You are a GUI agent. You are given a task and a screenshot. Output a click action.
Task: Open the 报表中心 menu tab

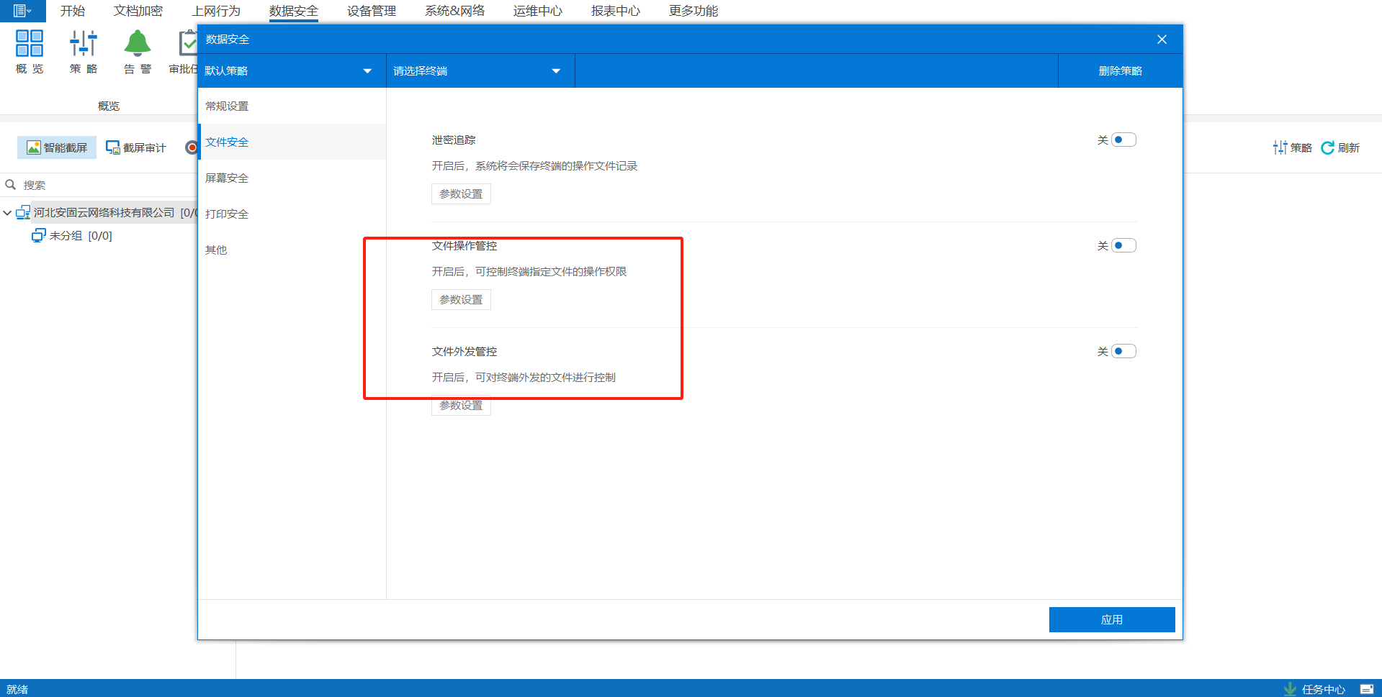point(616,11)
